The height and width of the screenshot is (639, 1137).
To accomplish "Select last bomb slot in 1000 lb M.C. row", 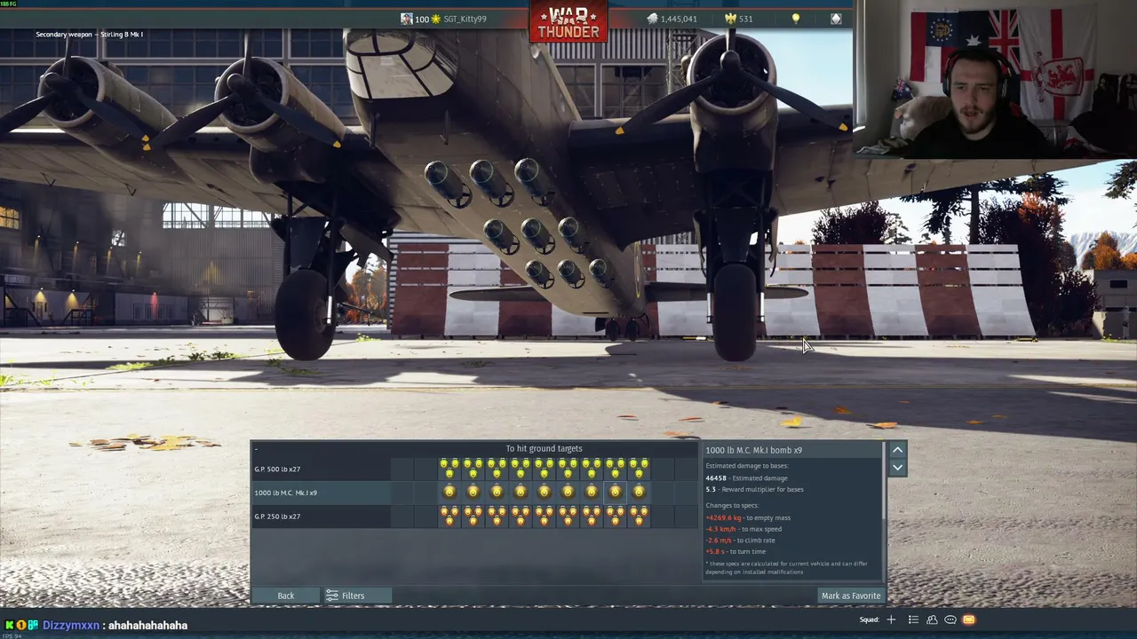I will [639, 493].
